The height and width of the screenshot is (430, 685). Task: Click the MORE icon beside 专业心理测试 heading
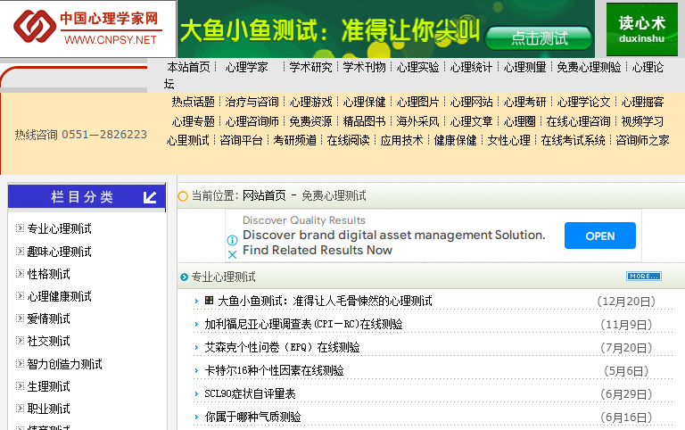(x=643, y=277)
